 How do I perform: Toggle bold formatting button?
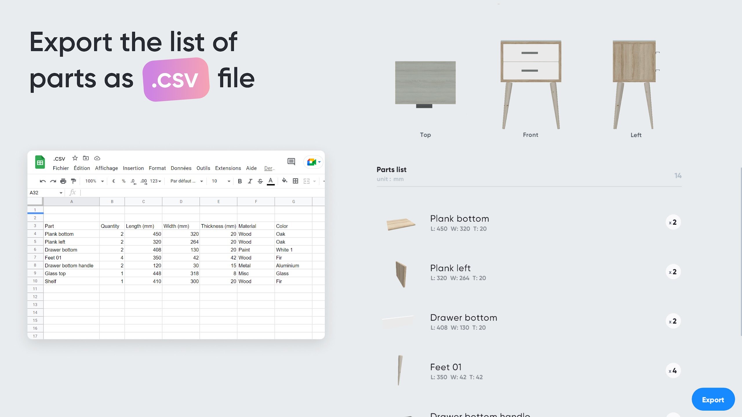tap(240, 181)
